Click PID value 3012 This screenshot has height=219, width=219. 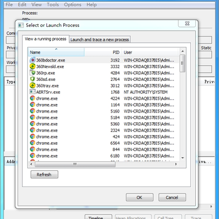pos(115,86)
